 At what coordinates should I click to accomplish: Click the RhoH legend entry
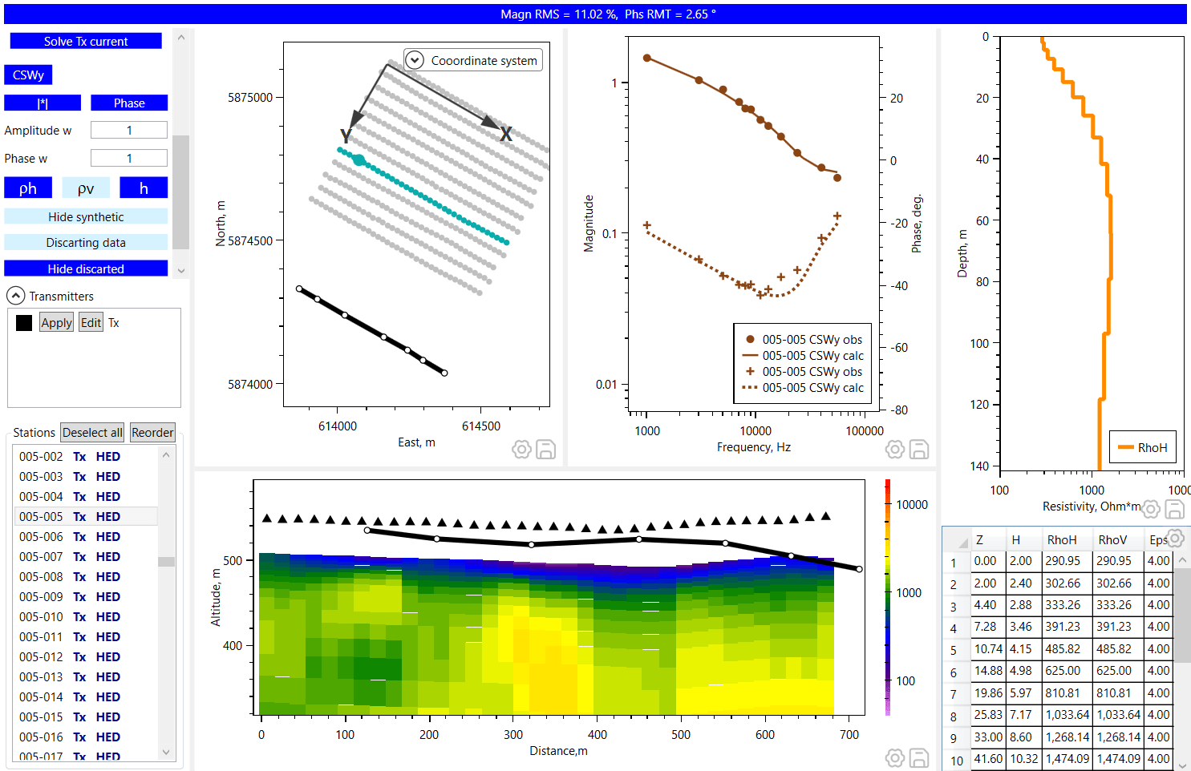pyautogui.click(x=1143, y=447)
